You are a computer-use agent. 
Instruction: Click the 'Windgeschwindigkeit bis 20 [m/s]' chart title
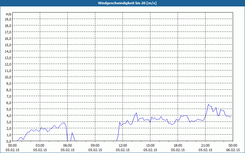(127, 3)
